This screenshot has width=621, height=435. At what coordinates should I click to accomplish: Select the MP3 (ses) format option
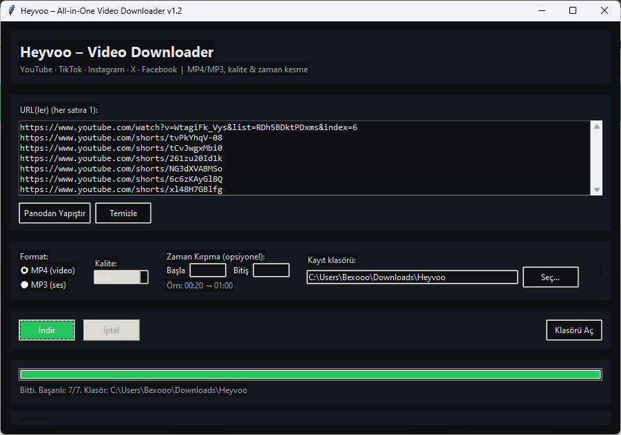43,284
